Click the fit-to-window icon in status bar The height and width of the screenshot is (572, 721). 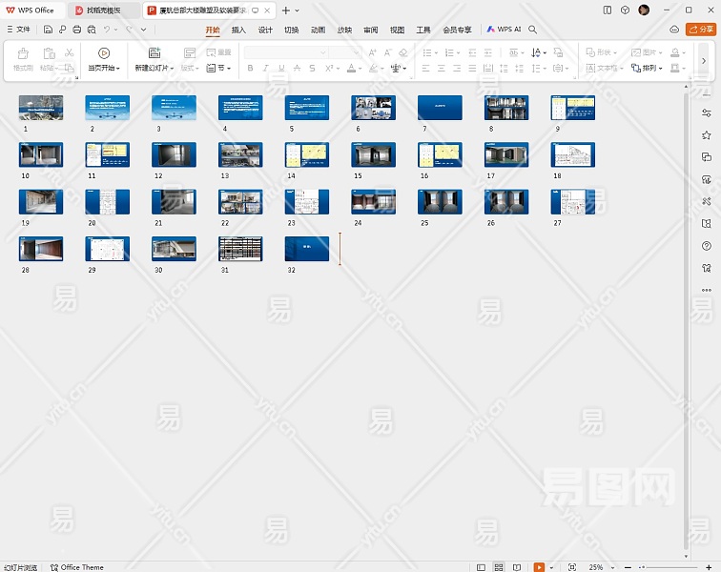coord(572,567)
